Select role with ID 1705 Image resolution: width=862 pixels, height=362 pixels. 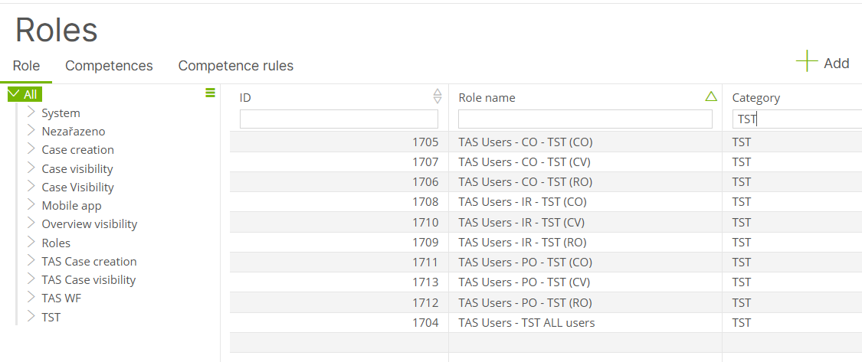click(x=546, y=142)
